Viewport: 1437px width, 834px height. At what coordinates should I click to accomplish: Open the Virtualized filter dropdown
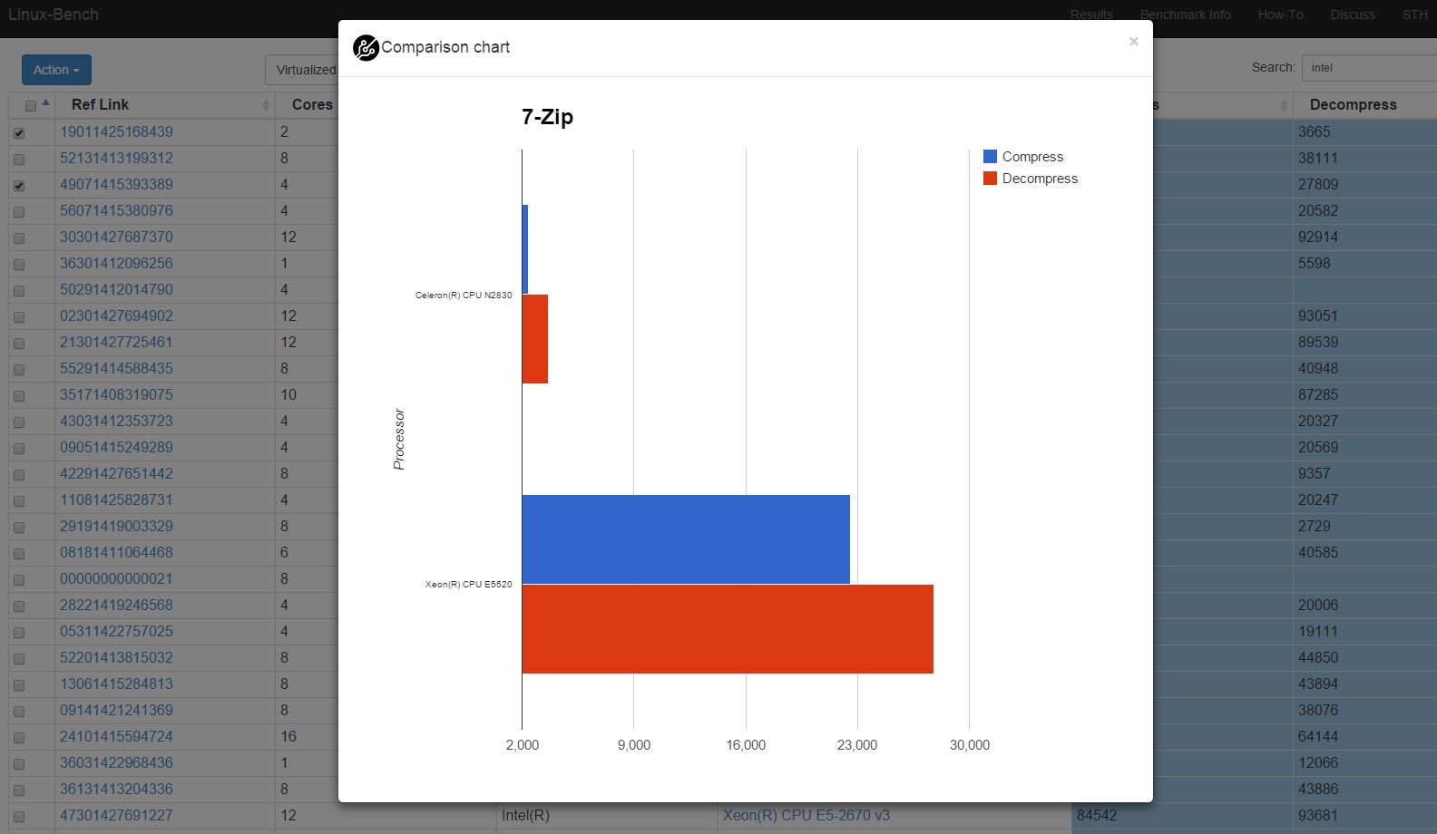(x=302, y=70)
